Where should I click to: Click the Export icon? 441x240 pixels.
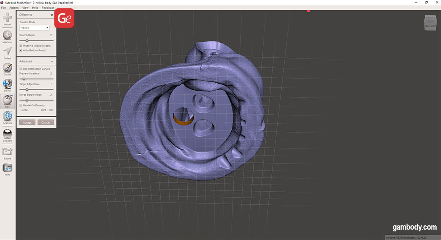pos(7,151)
